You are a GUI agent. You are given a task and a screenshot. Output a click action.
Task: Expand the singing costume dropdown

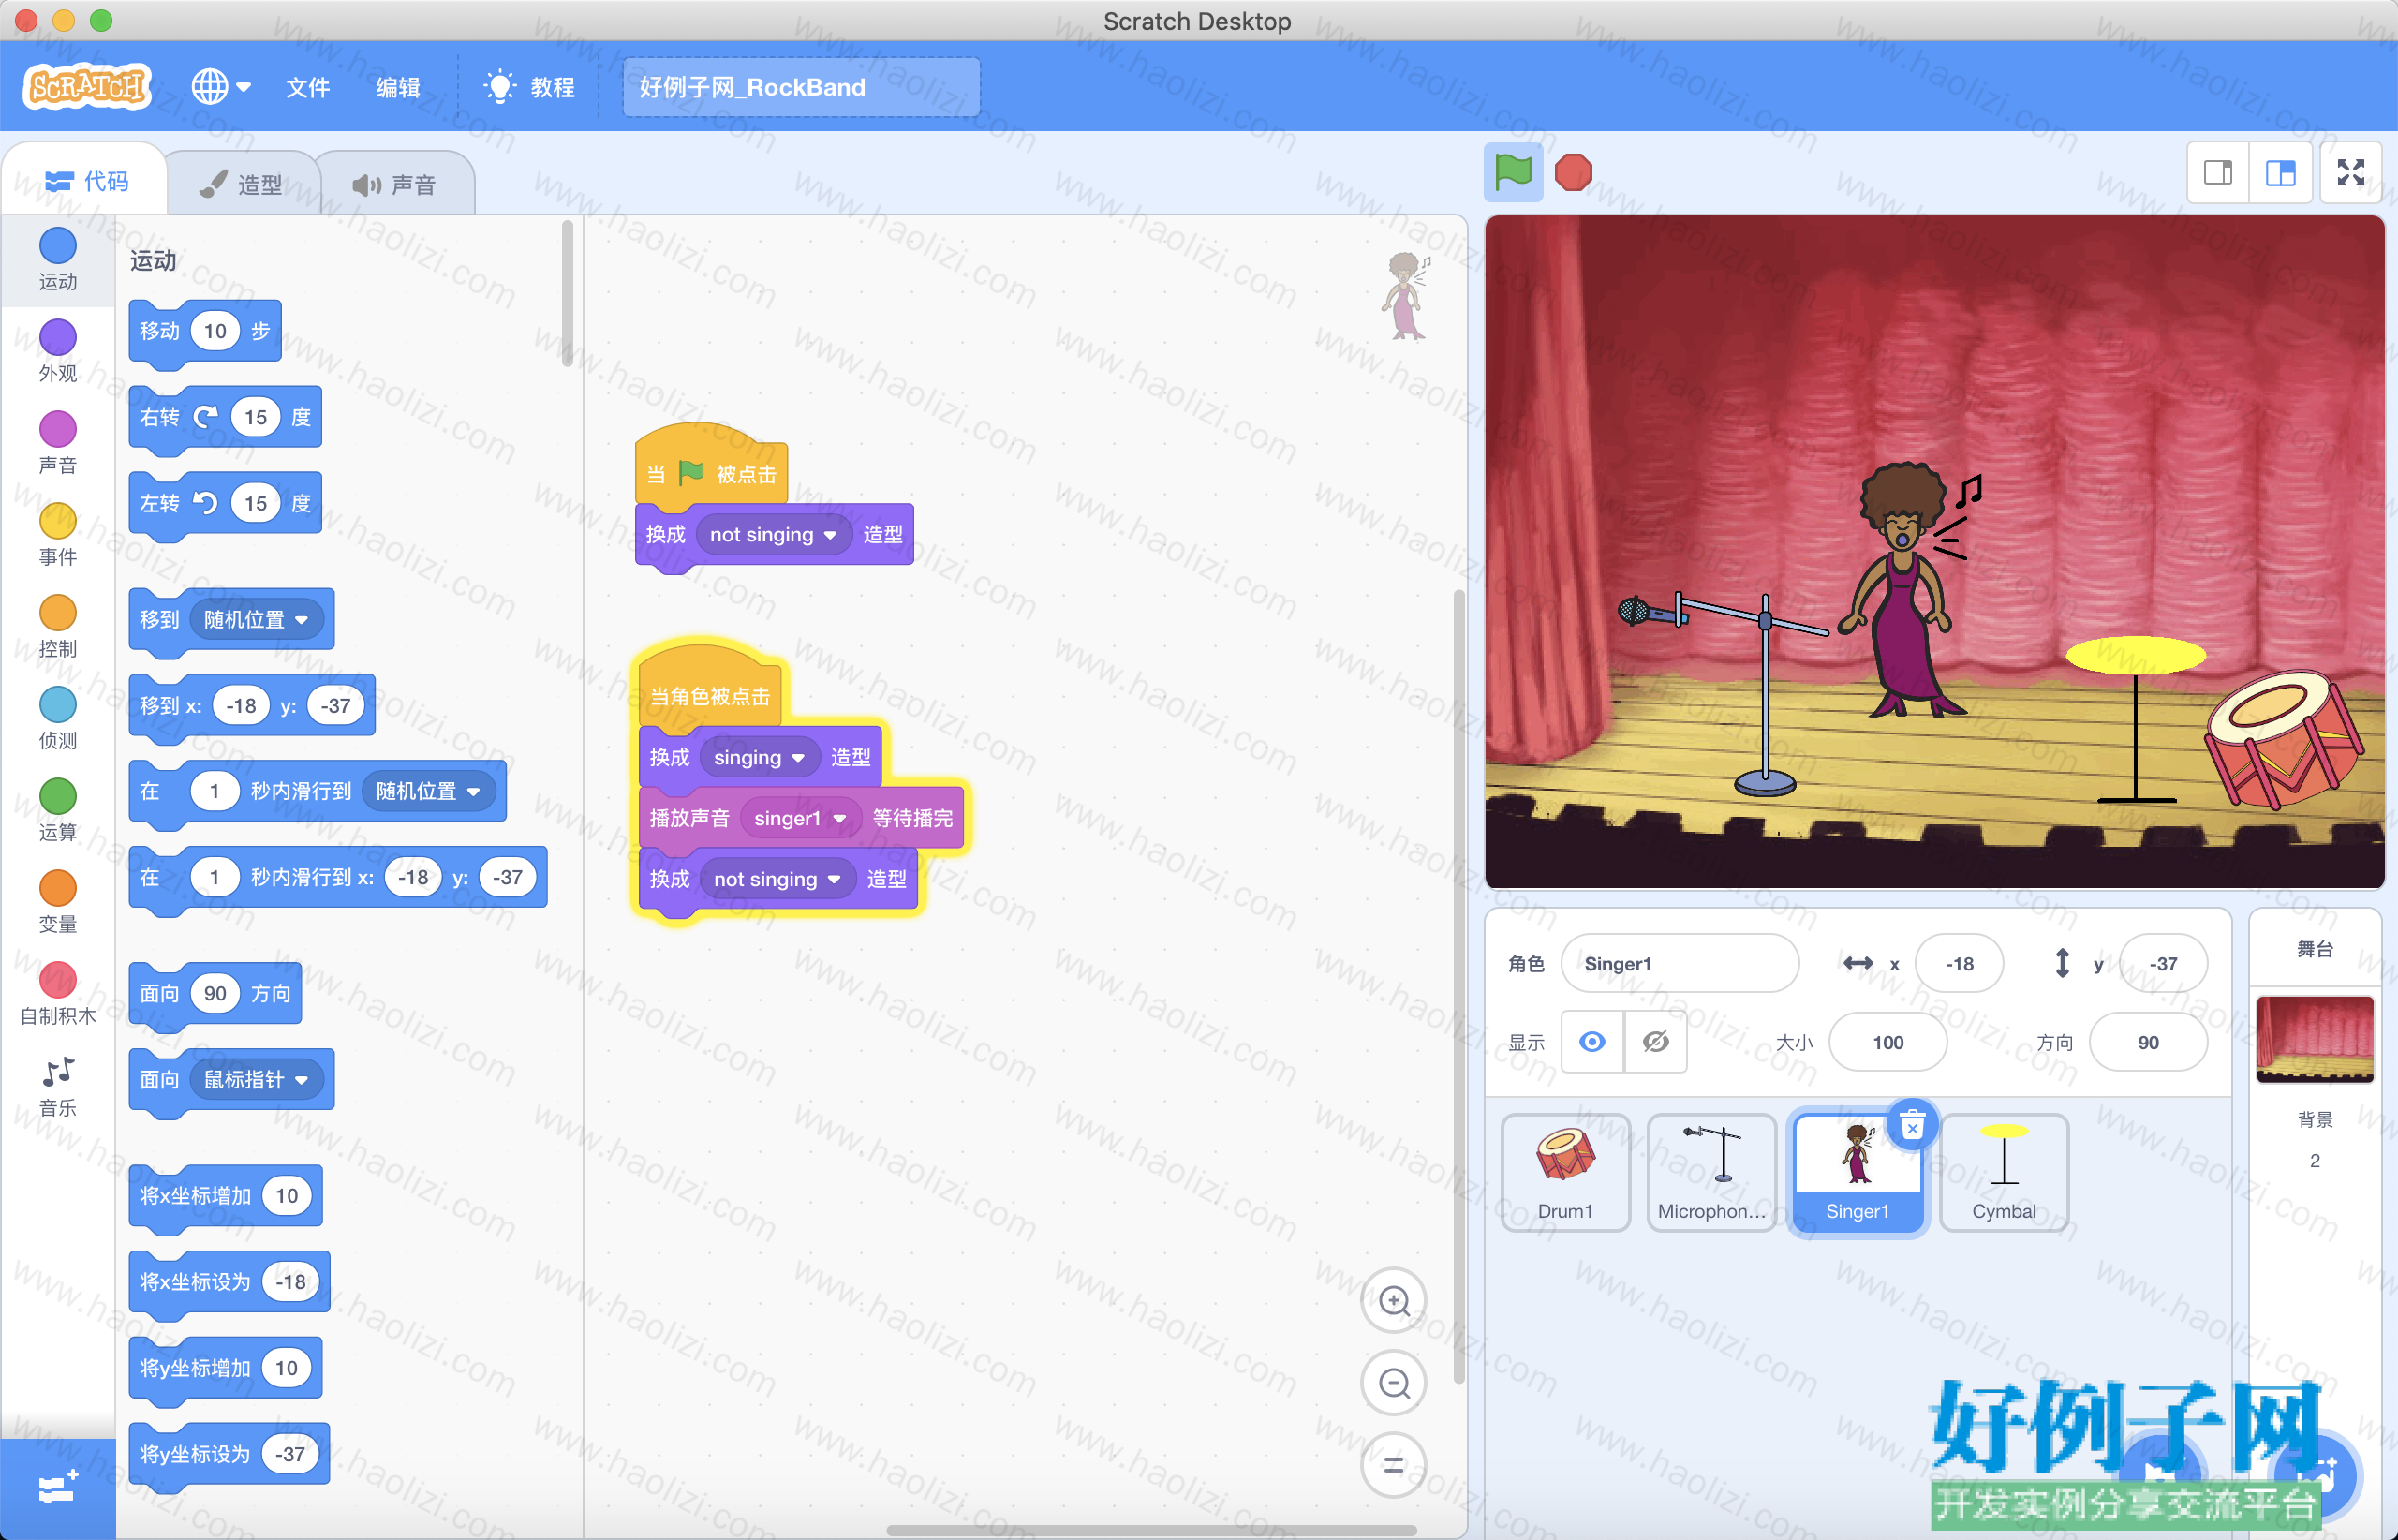point(759,757)
